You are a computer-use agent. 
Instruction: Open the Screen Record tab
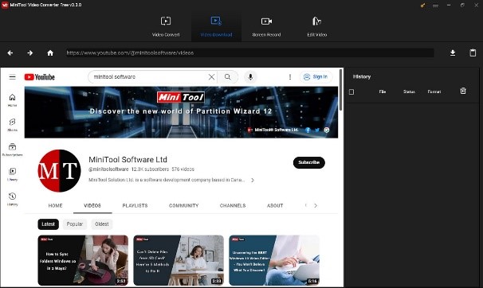coord(266,27)
